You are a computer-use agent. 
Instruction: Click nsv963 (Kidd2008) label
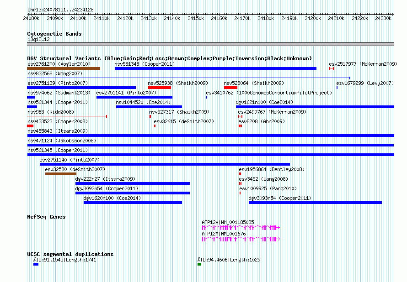click(51, 112)
